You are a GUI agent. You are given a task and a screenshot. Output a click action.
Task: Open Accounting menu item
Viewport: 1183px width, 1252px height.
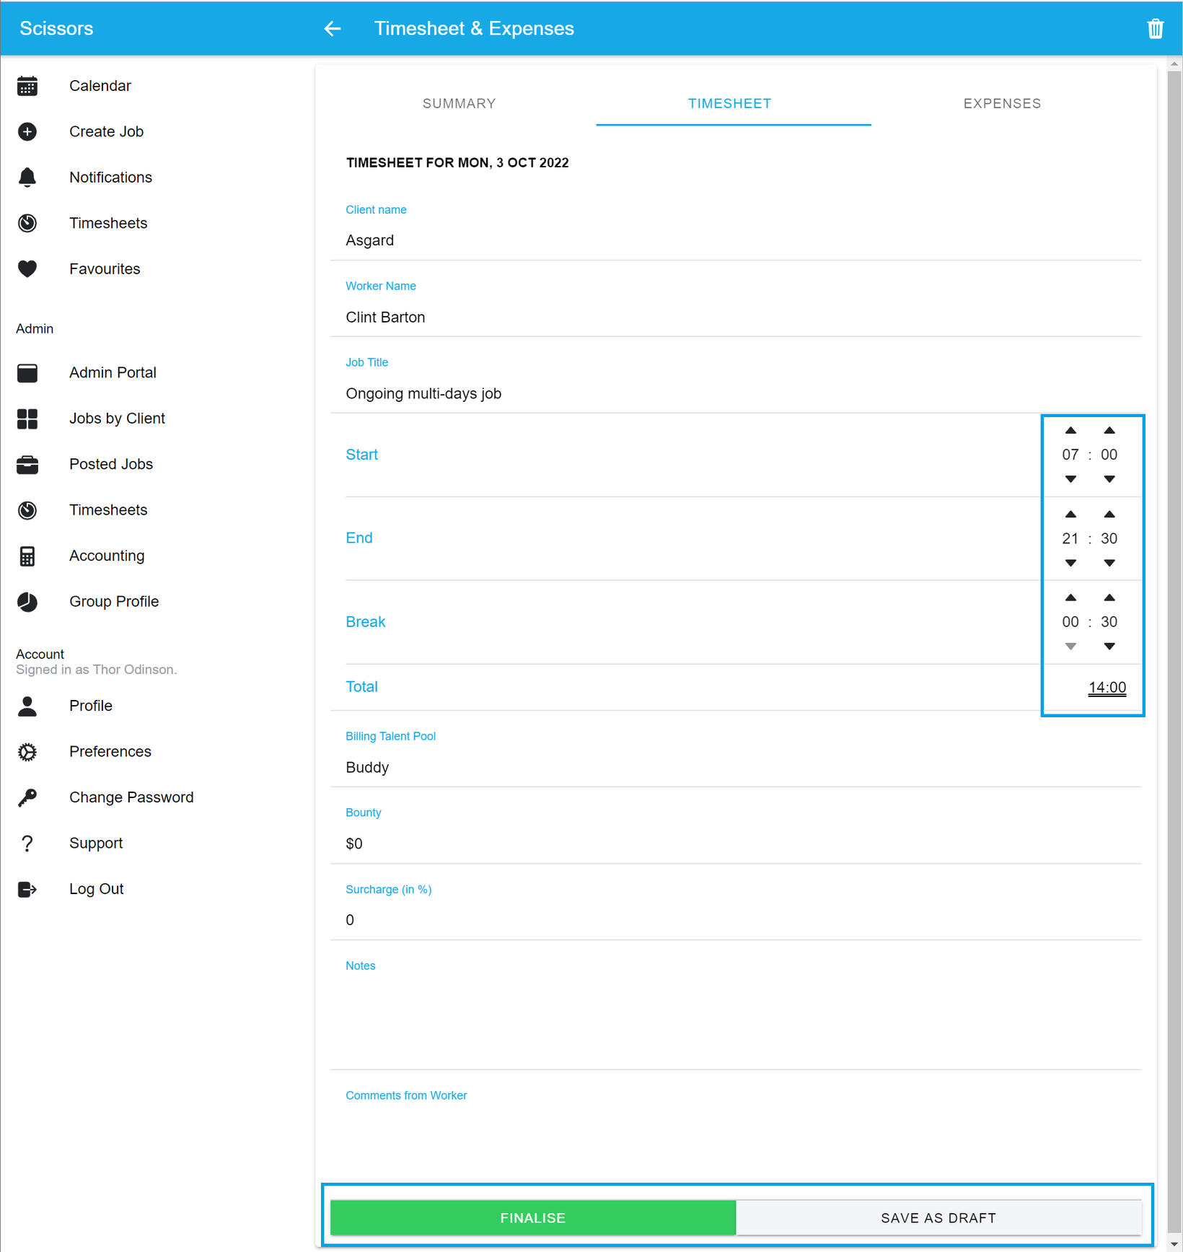(x=107, y=556)
